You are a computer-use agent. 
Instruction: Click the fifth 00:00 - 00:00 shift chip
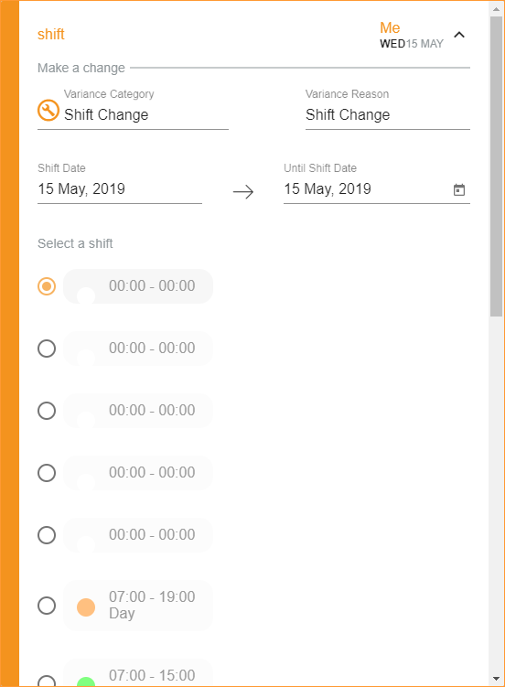(x=138, y=535)
